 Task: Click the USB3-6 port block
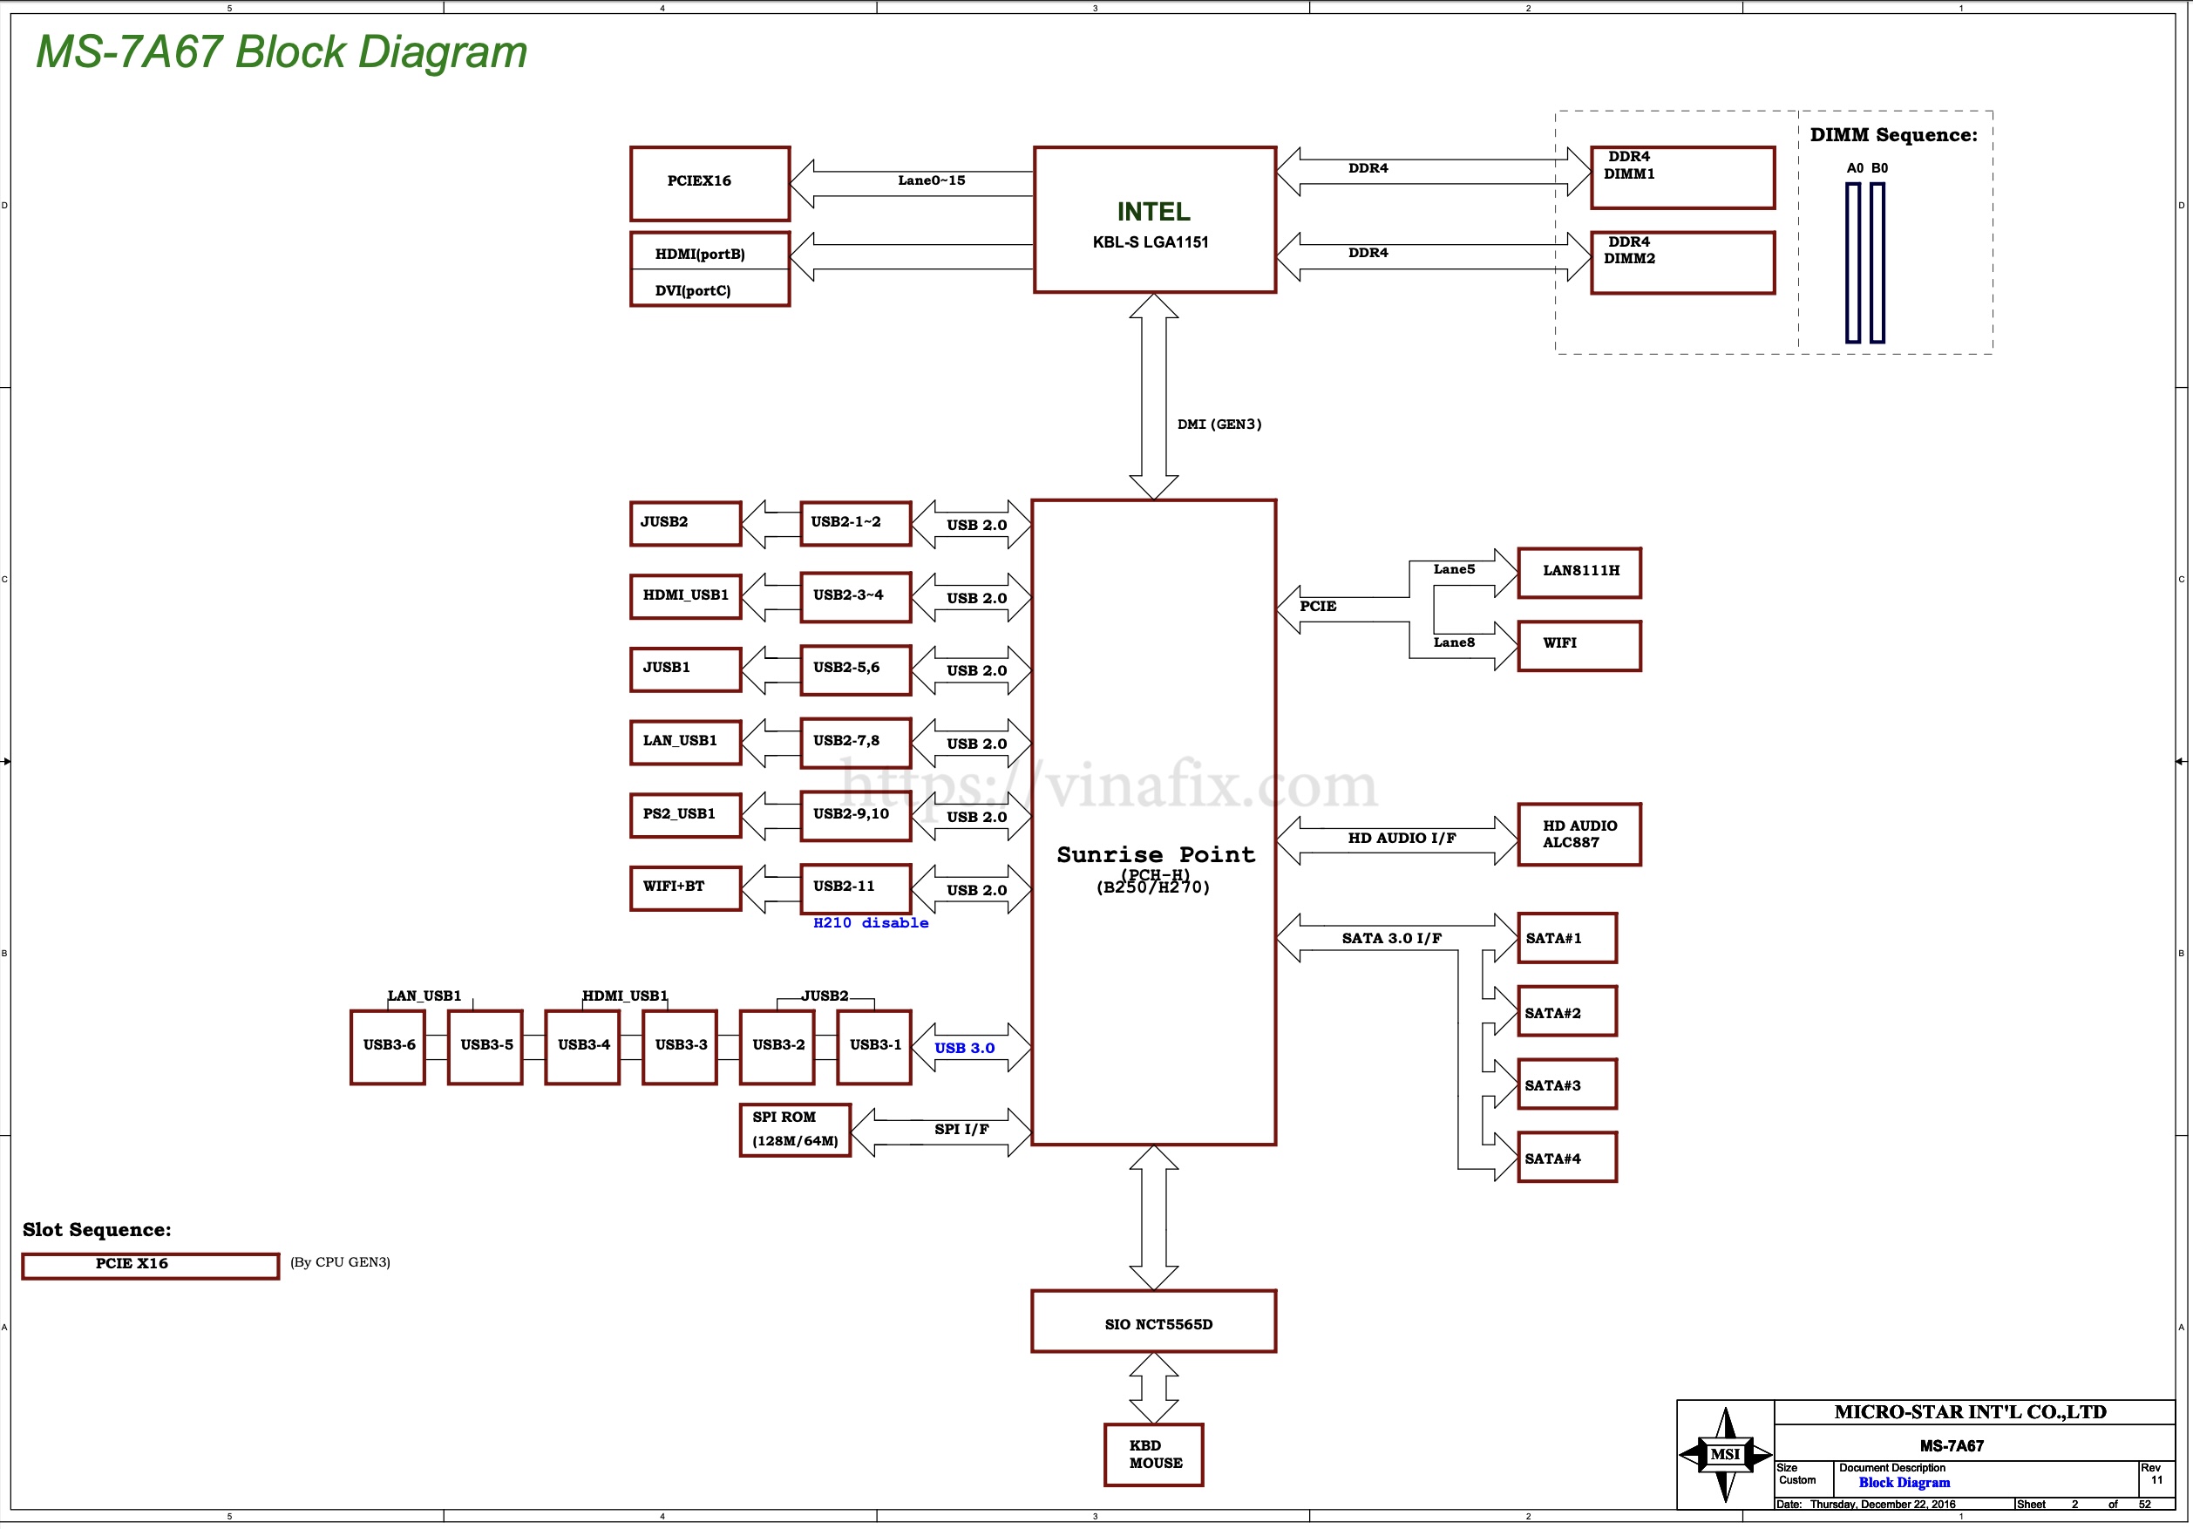coord(388,1047)
